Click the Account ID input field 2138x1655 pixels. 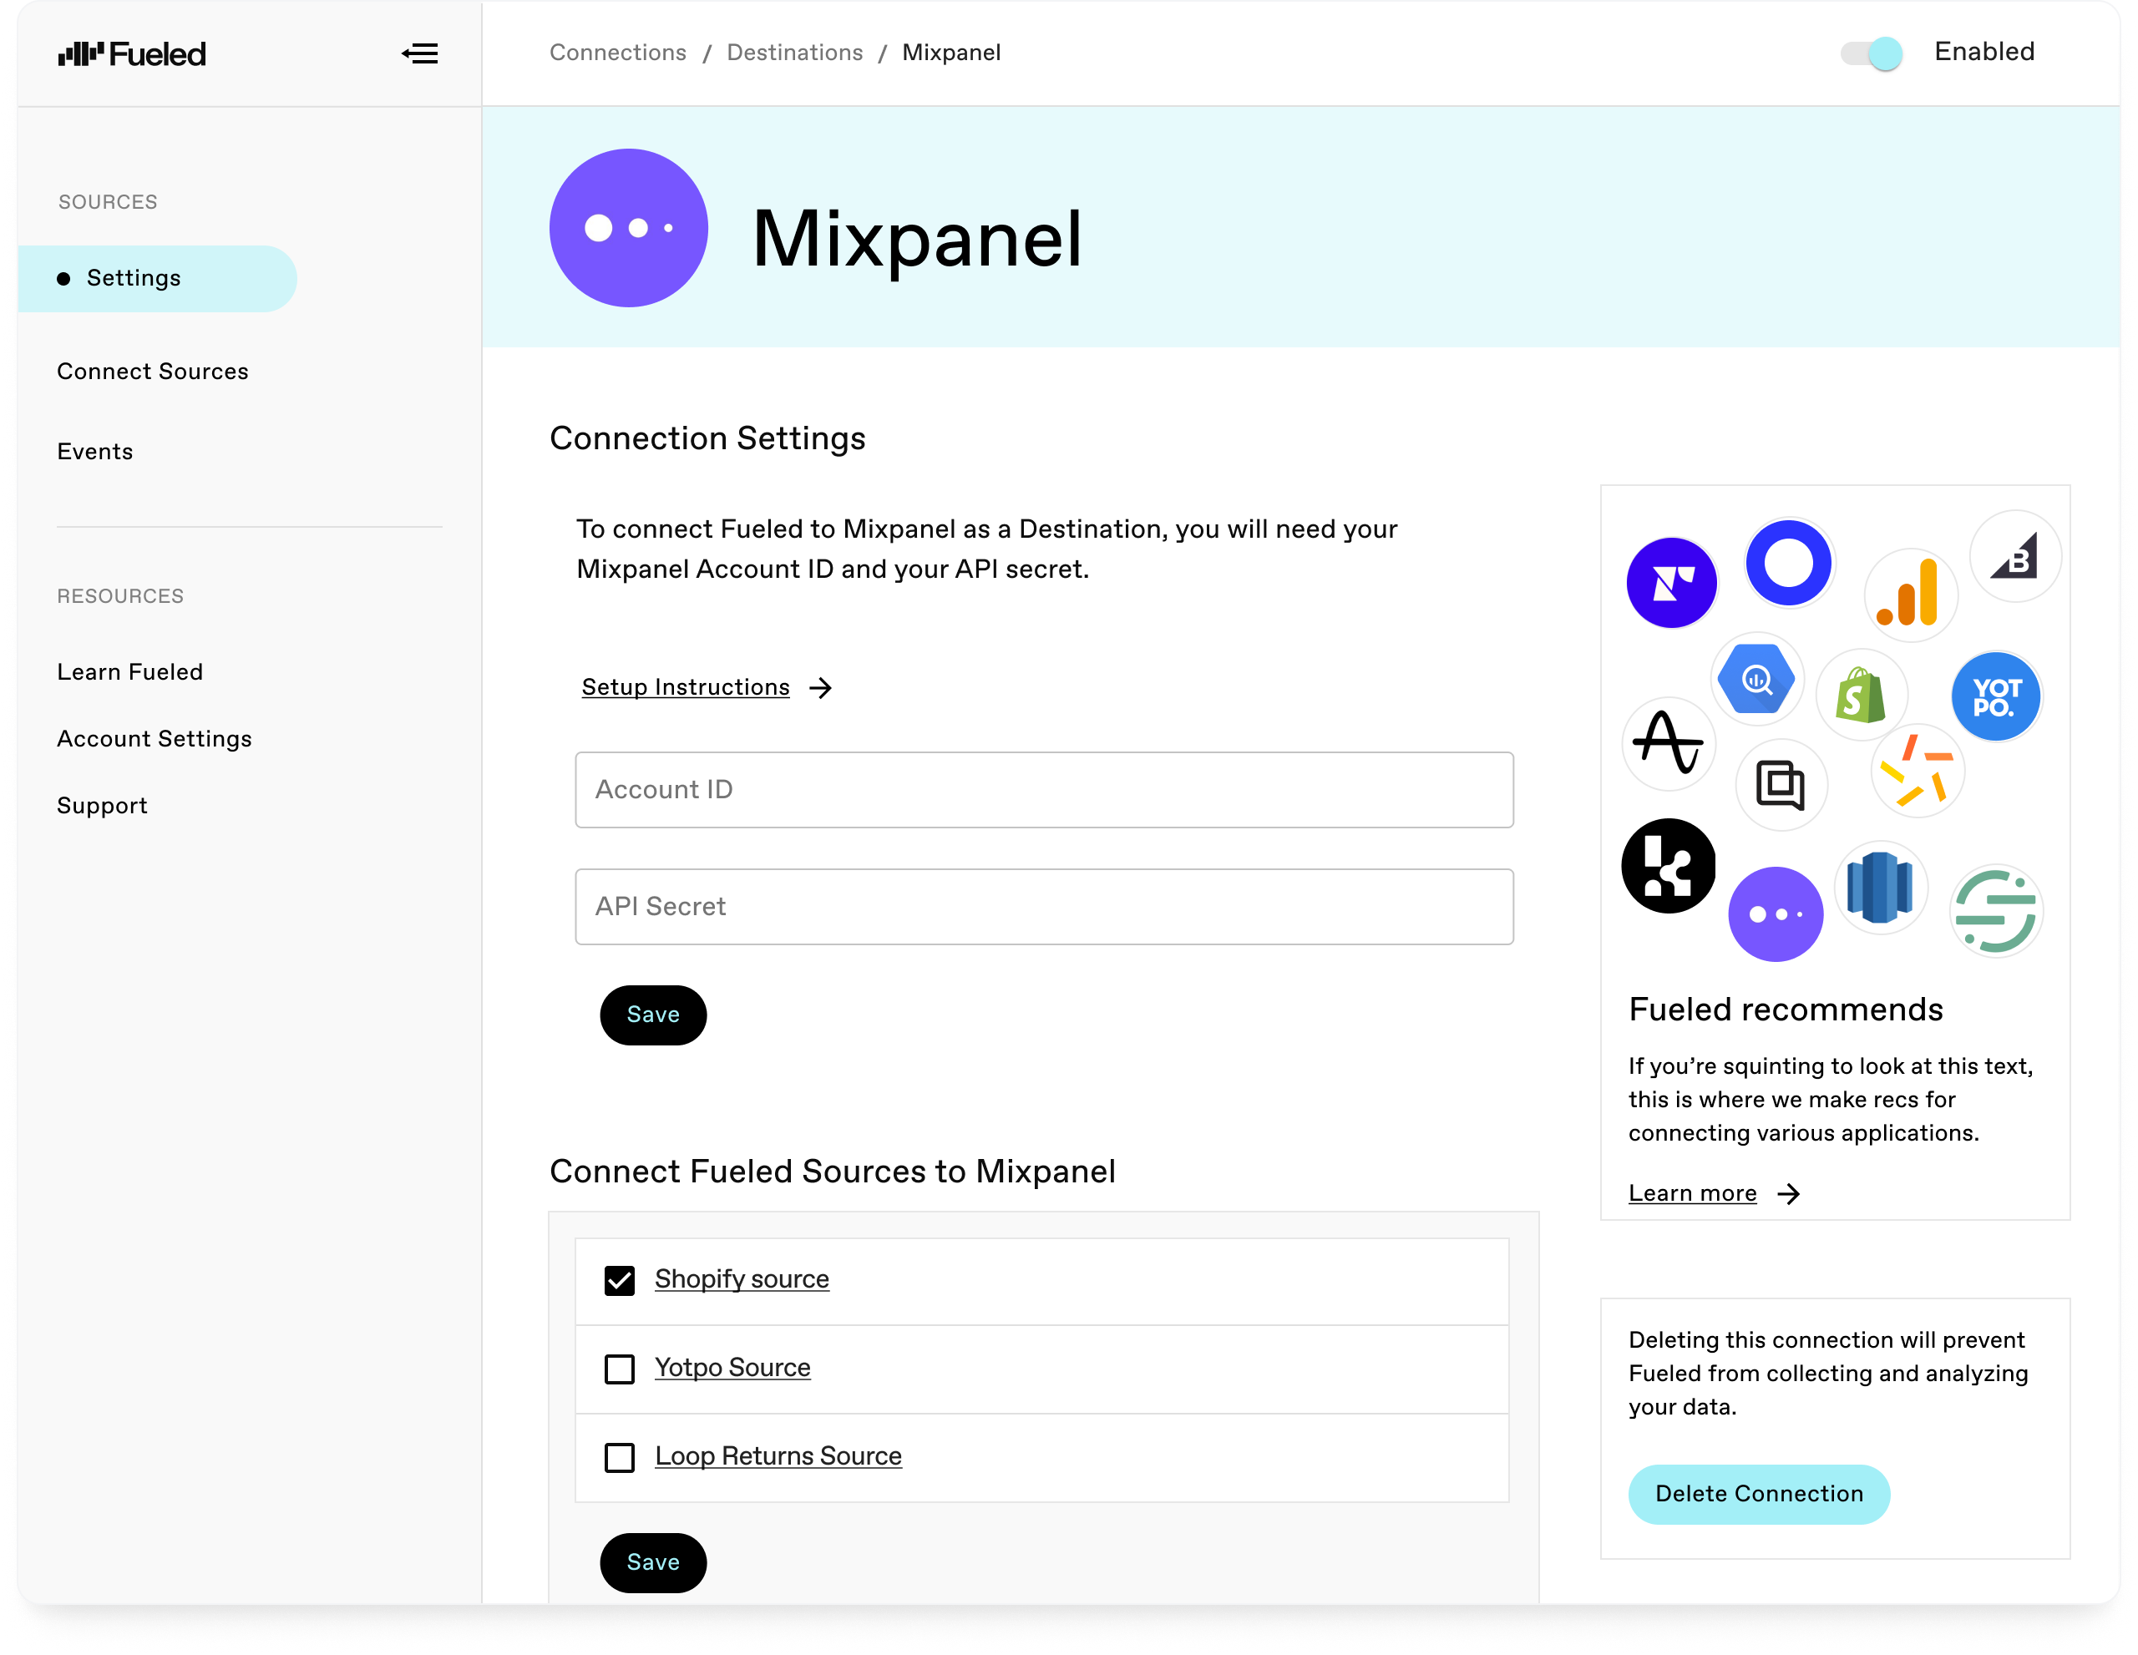point(1043,787)
